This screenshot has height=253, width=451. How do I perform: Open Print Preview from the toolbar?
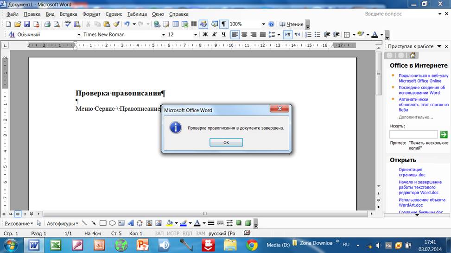57,24
